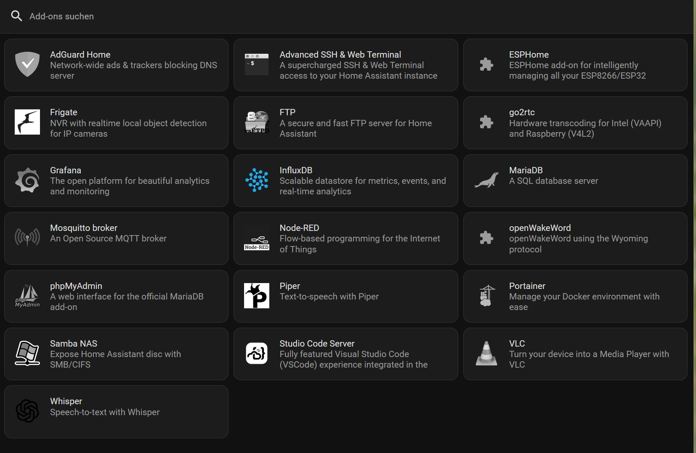Open the Grafana title text

click(x=66, y=170)
